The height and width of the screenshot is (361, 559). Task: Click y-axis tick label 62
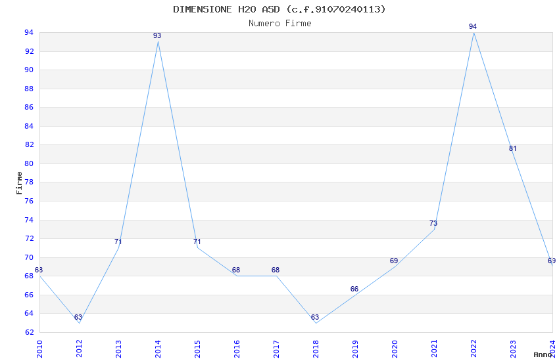click(x=29, y=332)
